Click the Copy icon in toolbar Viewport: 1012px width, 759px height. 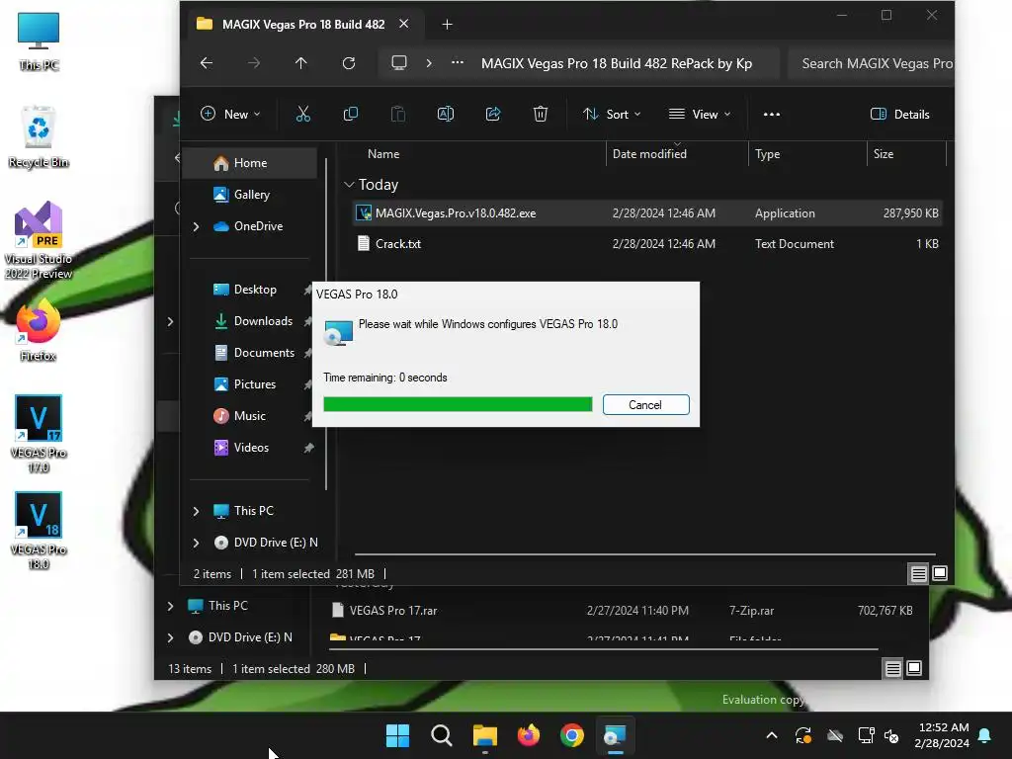pyautogui.click(x=351, y=115)
